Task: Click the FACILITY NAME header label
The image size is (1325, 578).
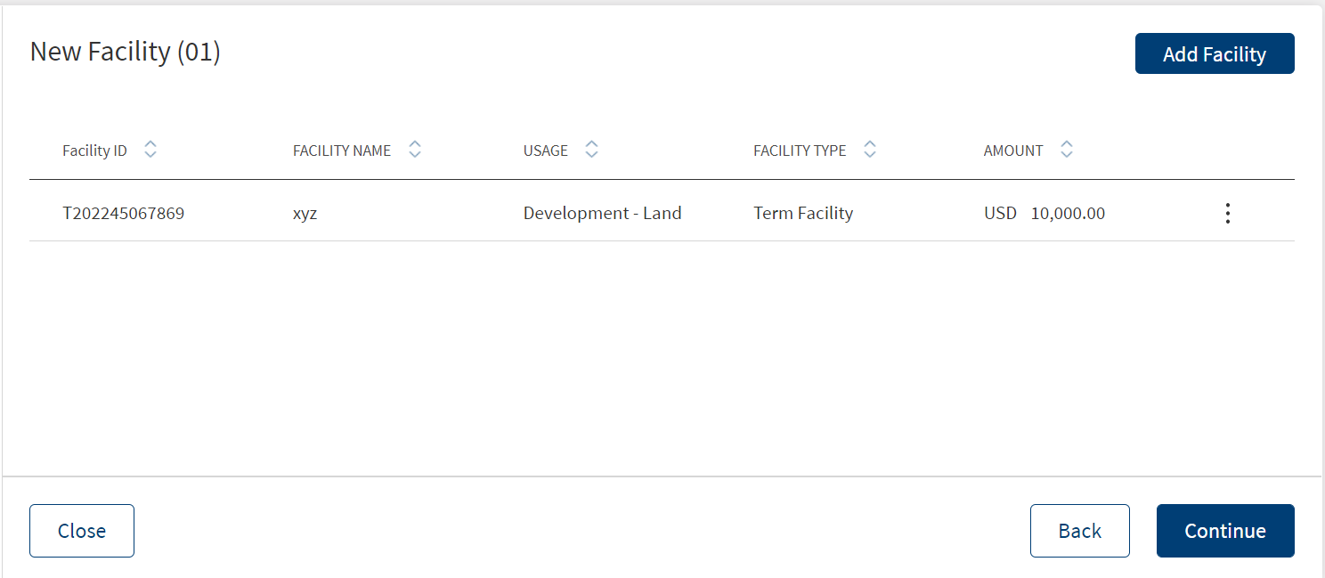Action: 342,151
